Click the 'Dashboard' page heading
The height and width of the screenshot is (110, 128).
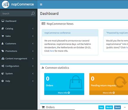49,13
